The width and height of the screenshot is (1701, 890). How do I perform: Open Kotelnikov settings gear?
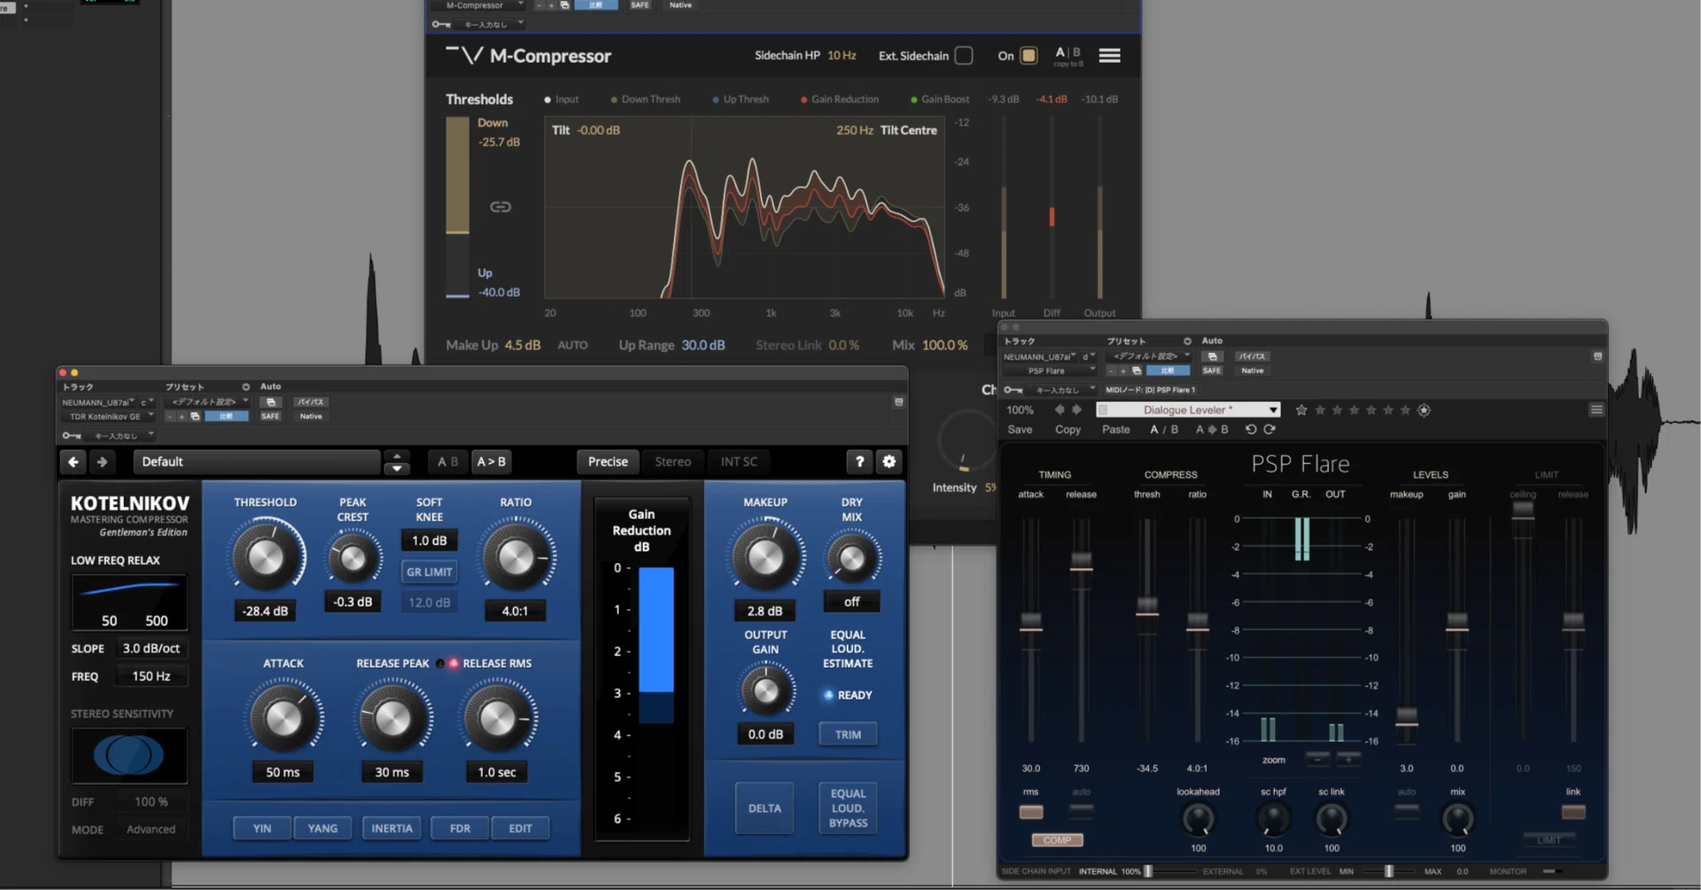[x=889, y=461]
